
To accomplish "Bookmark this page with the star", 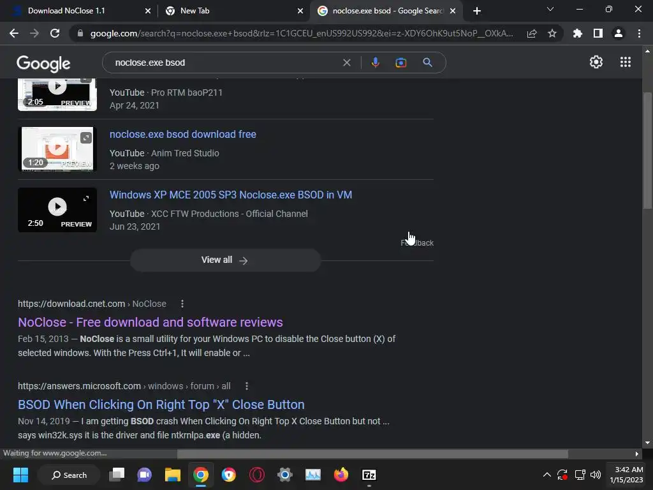I will point(552,33).
